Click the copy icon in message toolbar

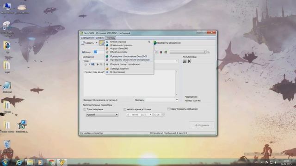coord(101,65)
